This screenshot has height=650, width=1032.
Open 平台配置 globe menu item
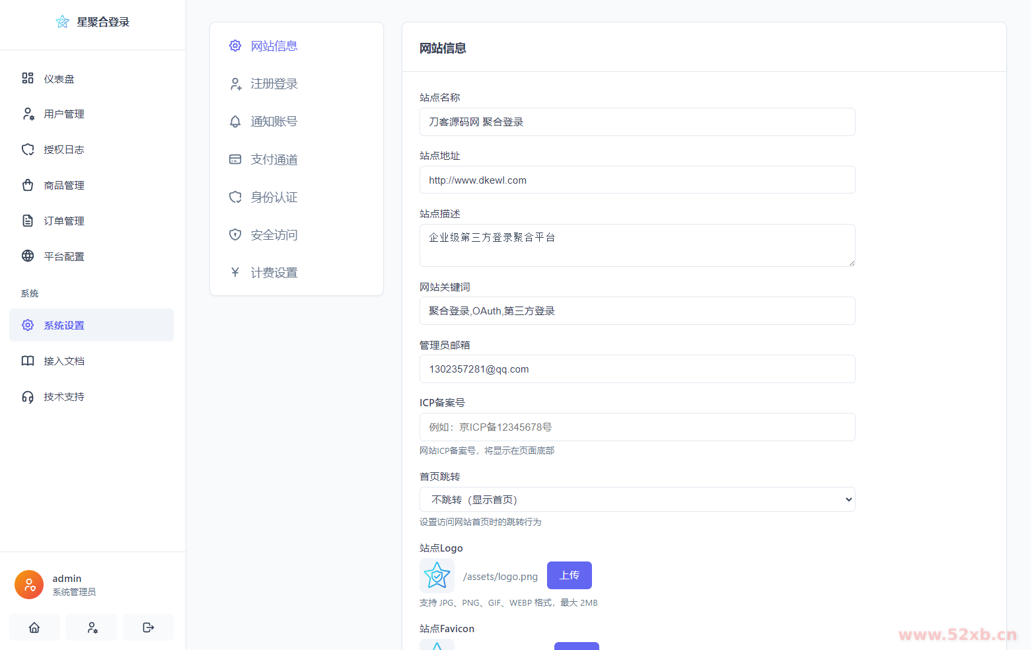[63, 256]
